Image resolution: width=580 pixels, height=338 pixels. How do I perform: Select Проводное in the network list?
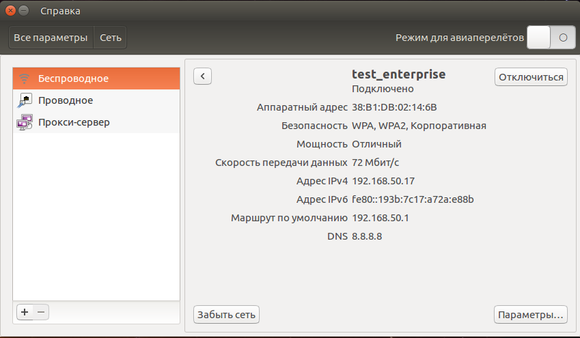coord(66,100)
